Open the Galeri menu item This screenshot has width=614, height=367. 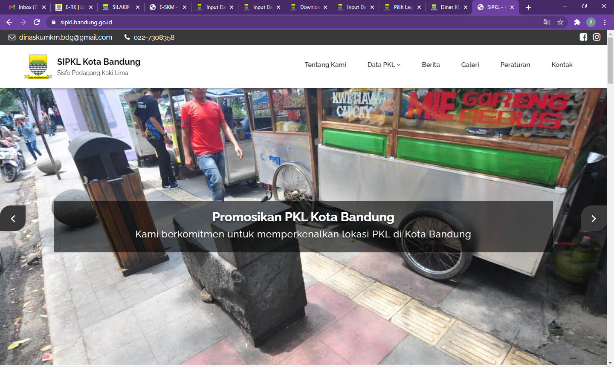click(x=470, y=65)
